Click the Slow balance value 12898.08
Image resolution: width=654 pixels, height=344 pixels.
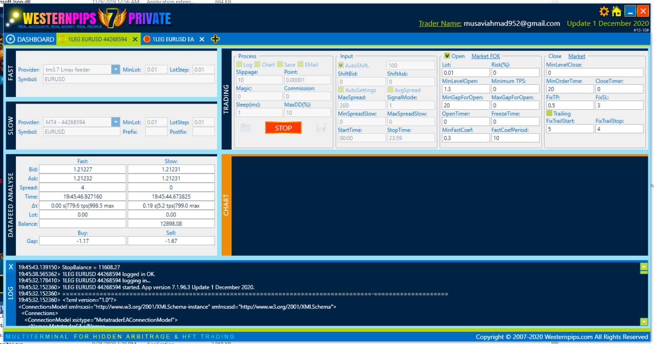point(171,224)
